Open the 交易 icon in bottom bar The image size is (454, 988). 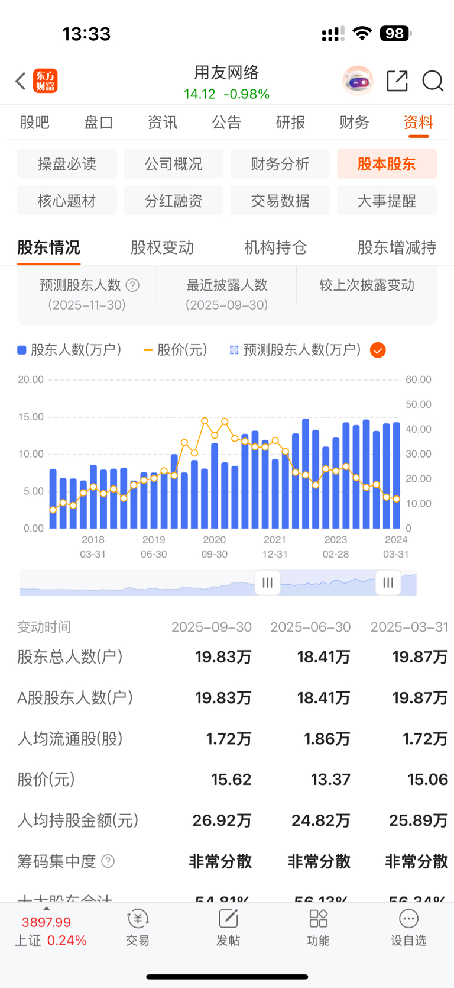point(138,928)
